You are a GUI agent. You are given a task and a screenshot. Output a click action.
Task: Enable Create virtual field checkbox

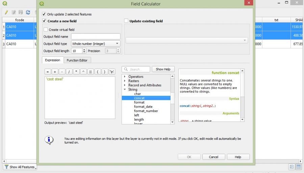(x=46, y=30)
